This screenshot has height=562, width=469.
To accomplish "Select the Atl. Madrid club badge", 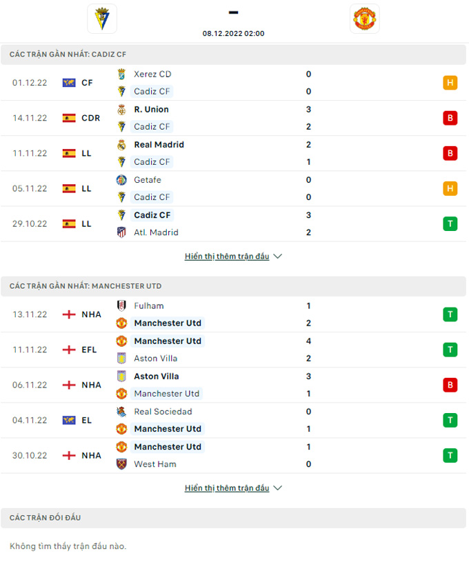I will point(121,232).
